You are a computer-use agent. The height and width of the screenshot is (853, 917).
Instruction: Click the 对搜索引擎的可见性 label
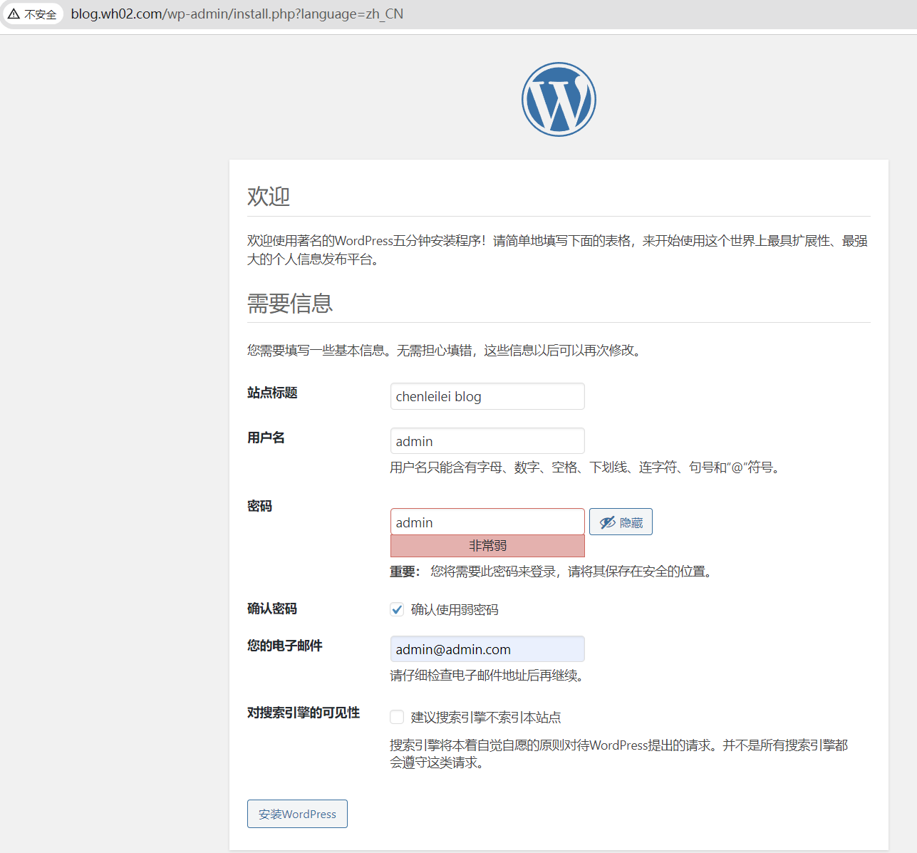click(x=304, y=713)
